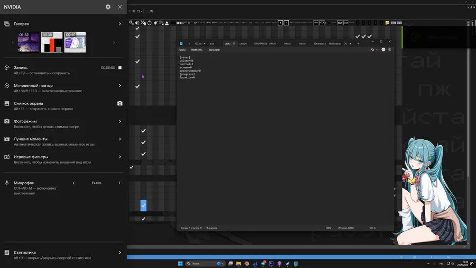Open the 00:36 gallery video thumbnail

[52, 42]
